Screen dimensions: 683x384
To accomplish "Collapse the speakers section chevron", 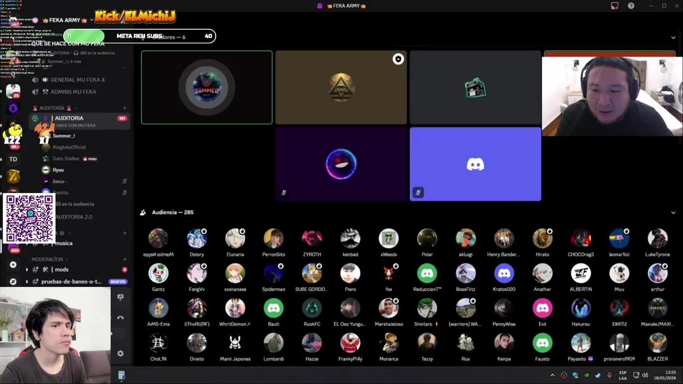I will pos(673,37).
